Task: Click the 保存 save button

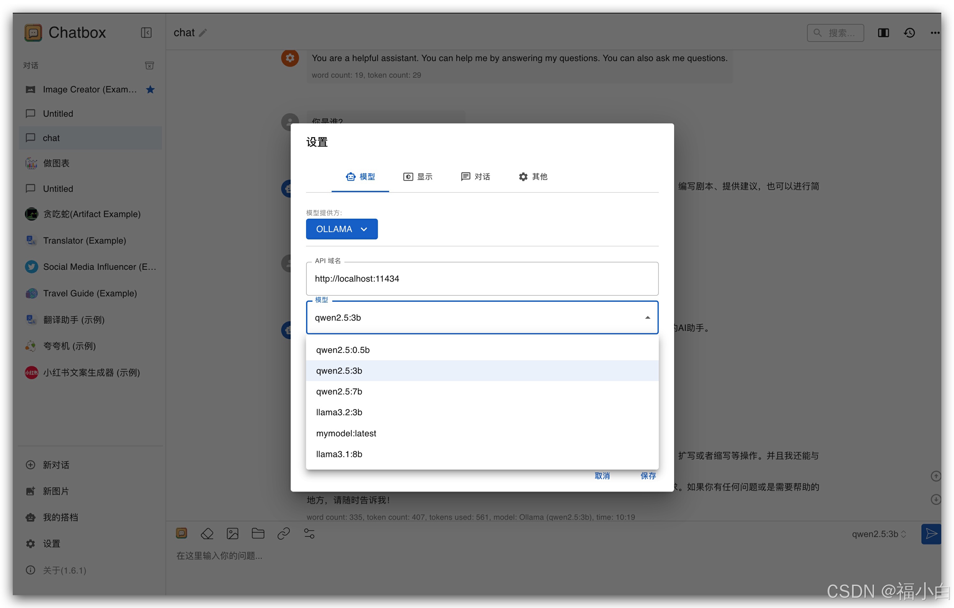Action: click(648, 476)
